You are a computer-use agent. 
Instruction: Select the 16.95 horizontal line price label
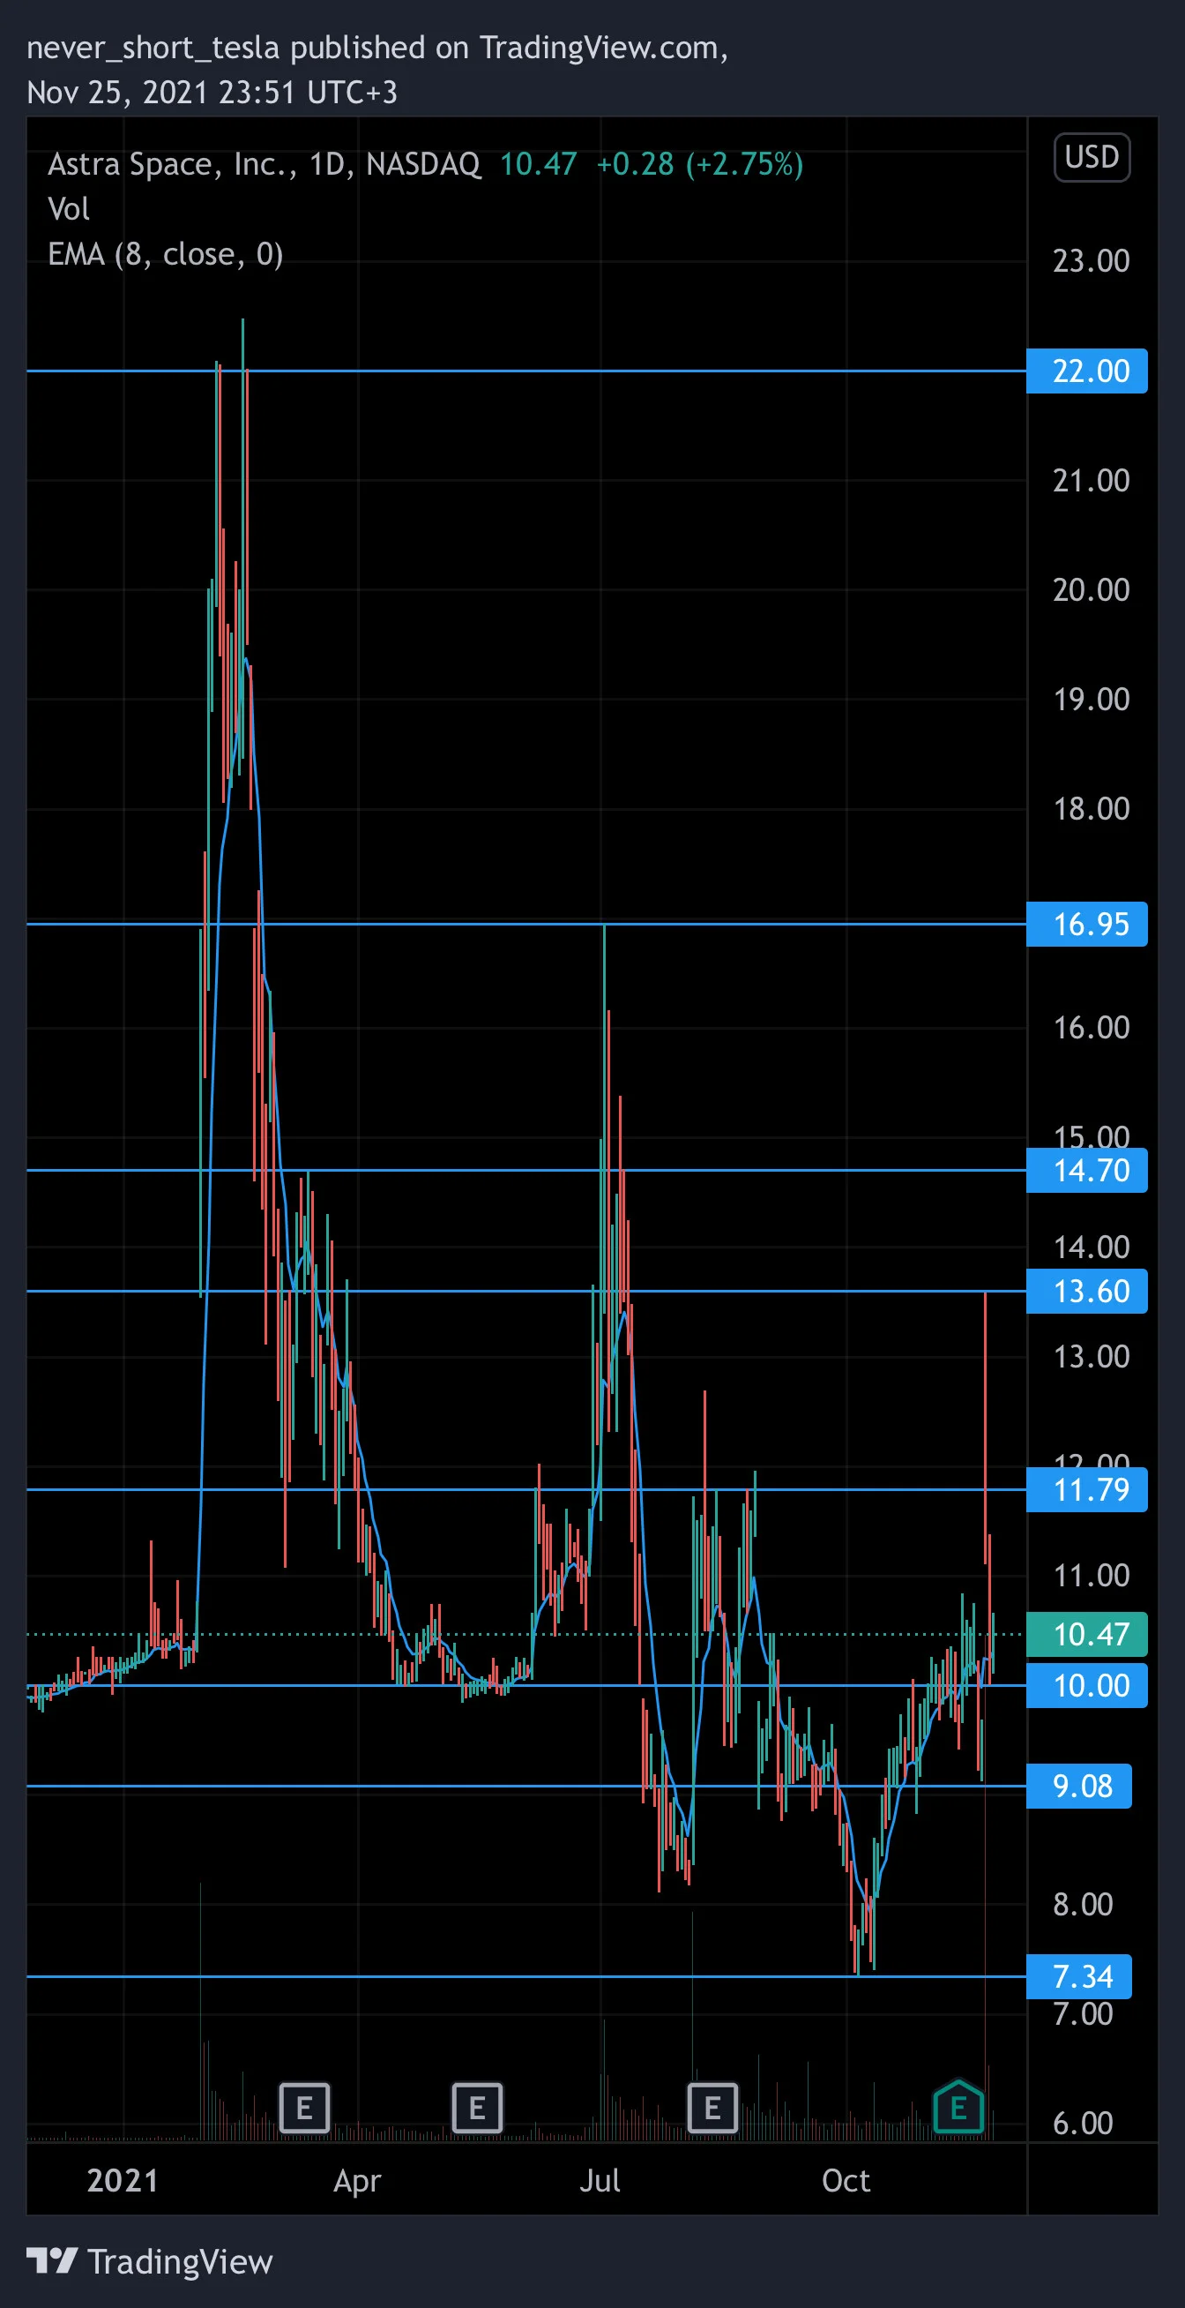click(x=1086, y=924)
